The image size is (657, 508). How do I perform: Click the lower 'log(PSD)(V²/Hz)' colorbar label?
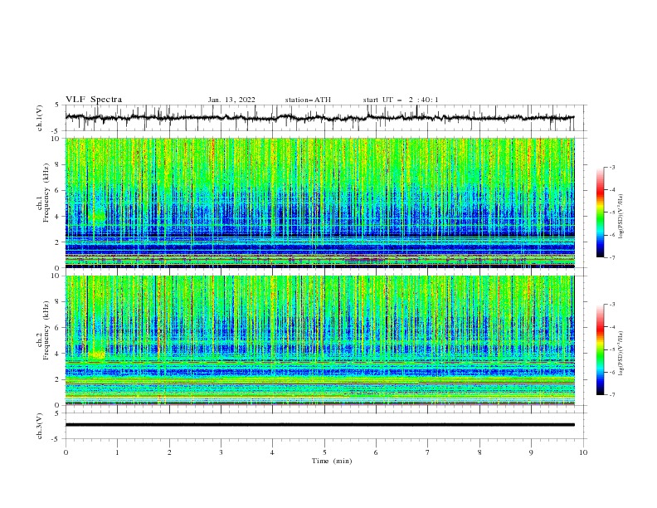(x=620, y=354)
